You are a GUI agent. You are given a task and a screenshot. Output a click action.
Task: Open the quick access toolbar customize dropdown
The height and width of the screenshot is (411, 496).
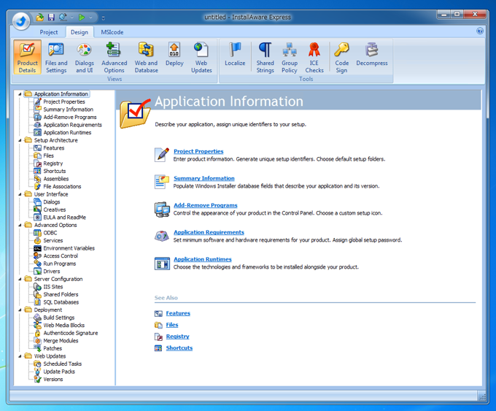click(x=103, y=18)
